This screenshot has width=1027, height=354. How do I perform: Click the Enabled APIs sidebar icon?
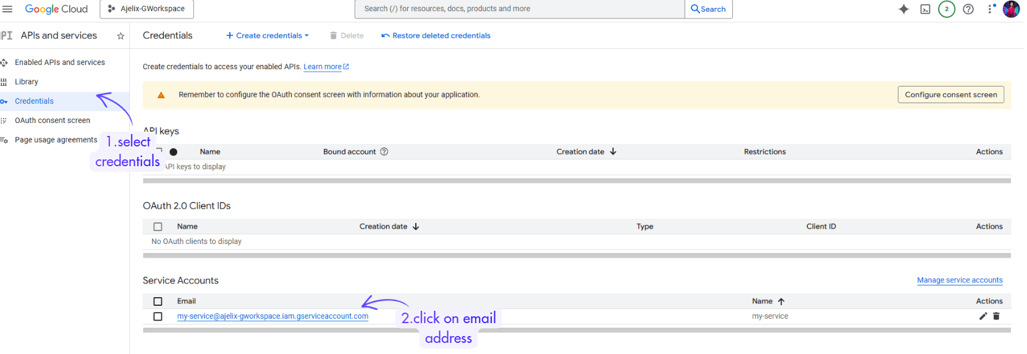pos(4,62)
